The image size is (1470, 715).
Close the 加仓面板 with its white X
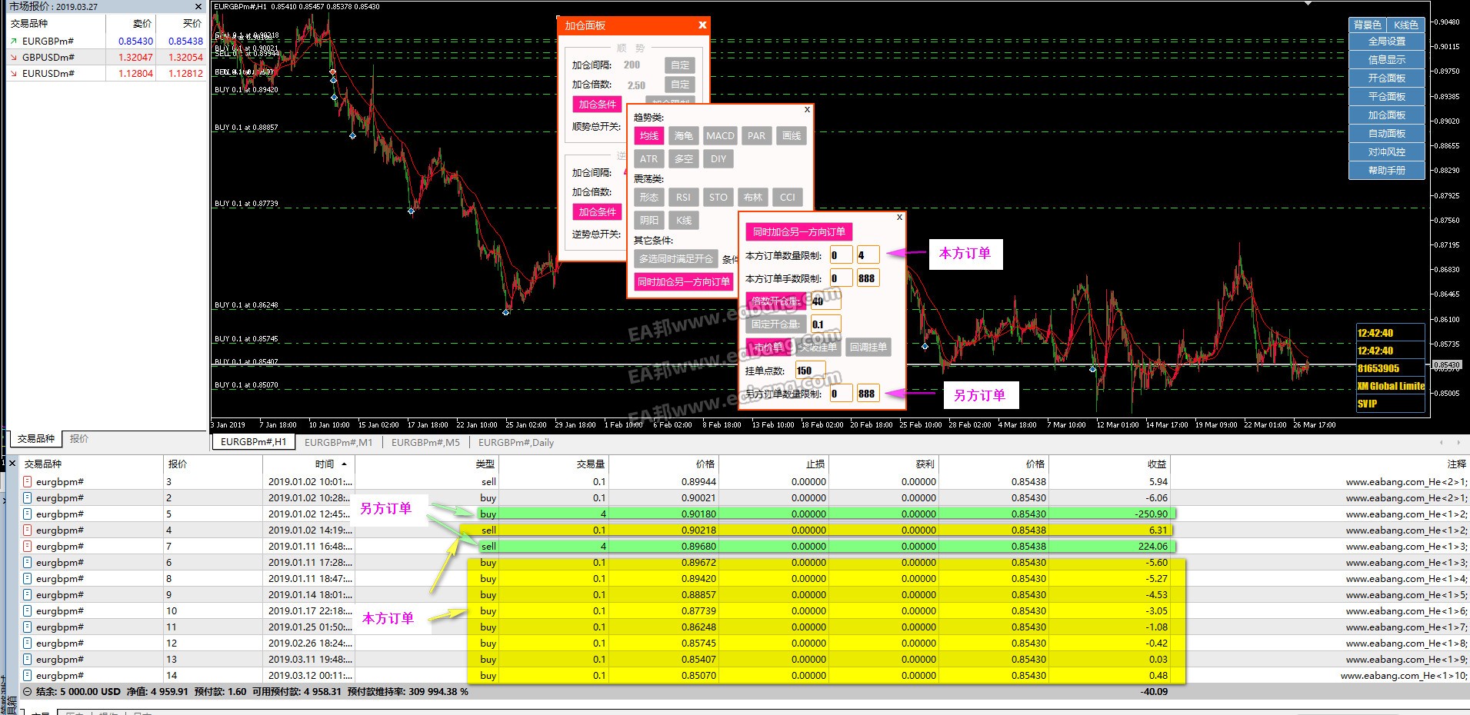pos(702,25)
